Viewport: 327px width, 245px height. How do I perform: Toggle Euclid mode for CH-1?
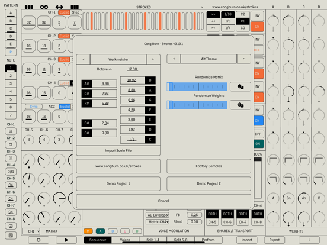64,12
